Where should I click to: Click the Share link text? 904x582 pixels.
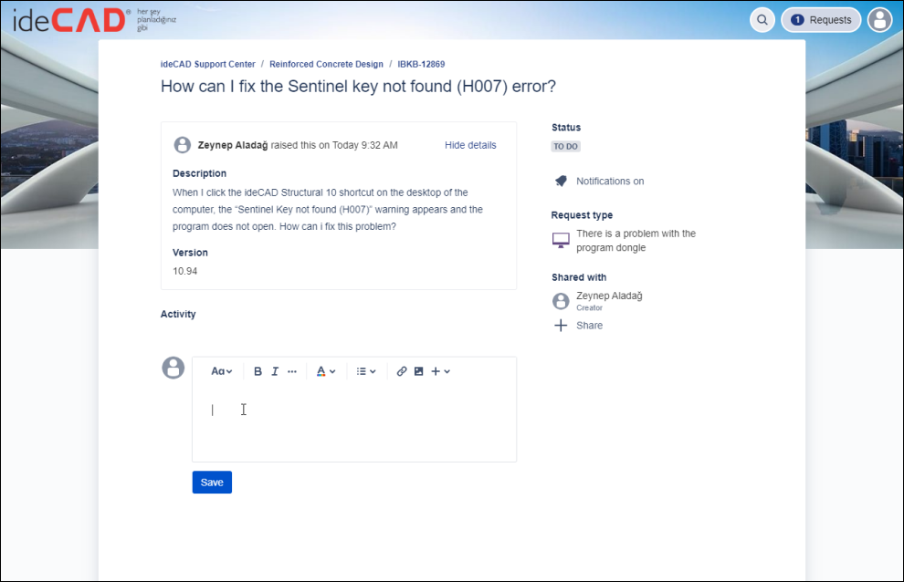tap(589, 326)
